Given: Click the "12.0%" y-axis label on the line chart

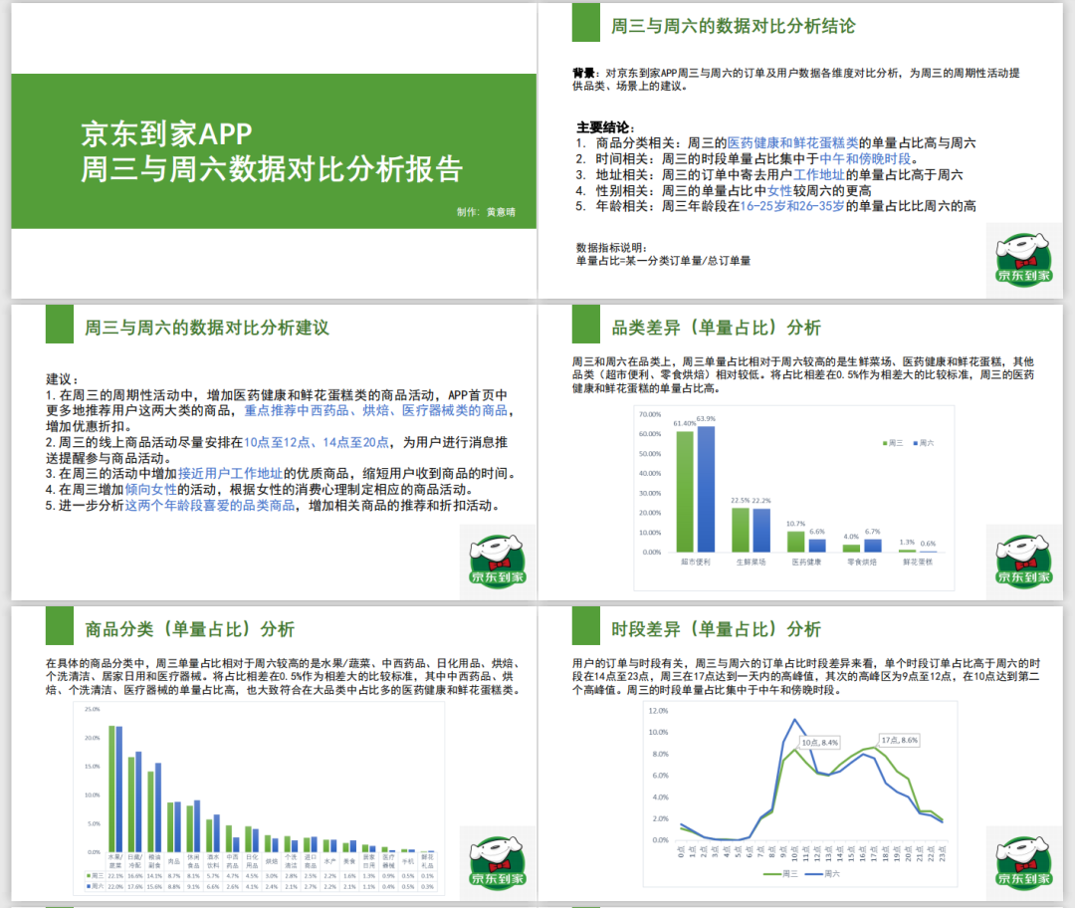Looking at the screenshot, I should tap(658, 711).
